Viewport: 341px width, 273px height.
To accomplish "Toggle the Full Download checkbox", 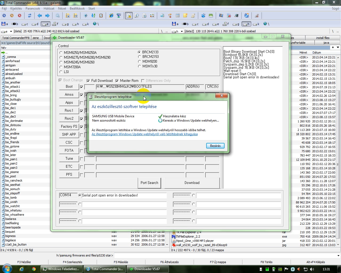I will pyautogui.click(x=88, y=81).
